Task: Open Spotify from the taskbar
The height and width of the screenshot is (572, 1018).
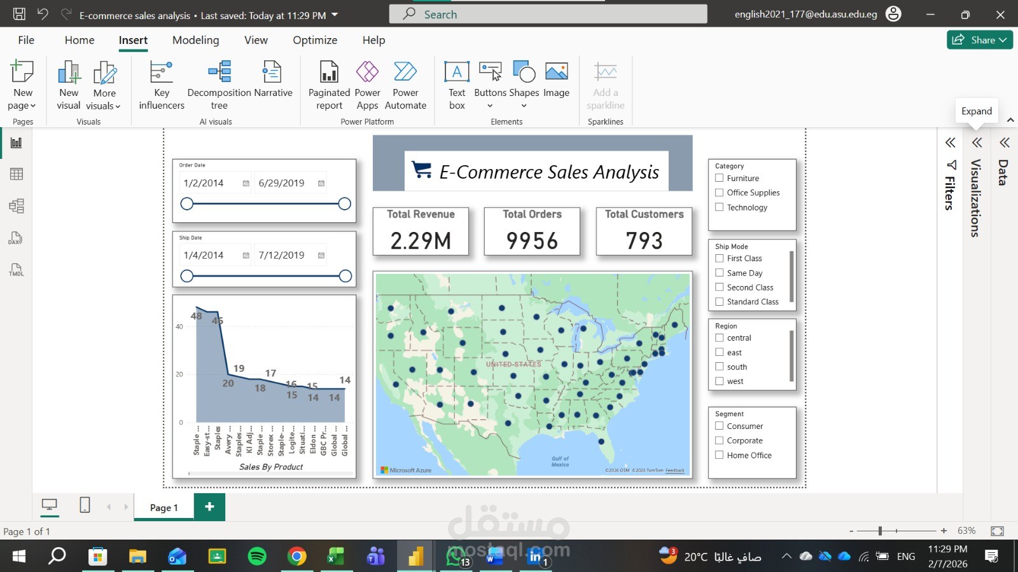Action: click(x=257, y=556)
